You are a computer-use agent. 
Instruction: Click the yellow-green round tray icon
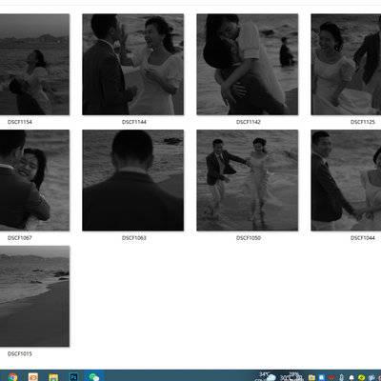(x=361, y=377)
